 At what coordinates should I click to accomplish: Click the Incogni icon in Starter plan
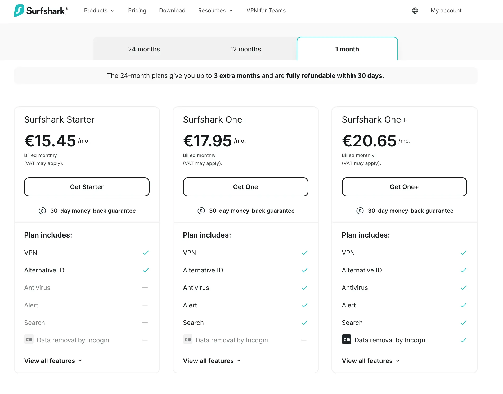pyautogui.click(x=29, y=339)
